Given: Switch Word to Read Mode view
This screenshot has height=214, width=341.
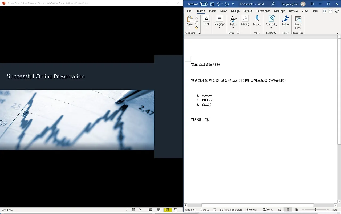Looking at the screenshot, I should pos(279,210).
